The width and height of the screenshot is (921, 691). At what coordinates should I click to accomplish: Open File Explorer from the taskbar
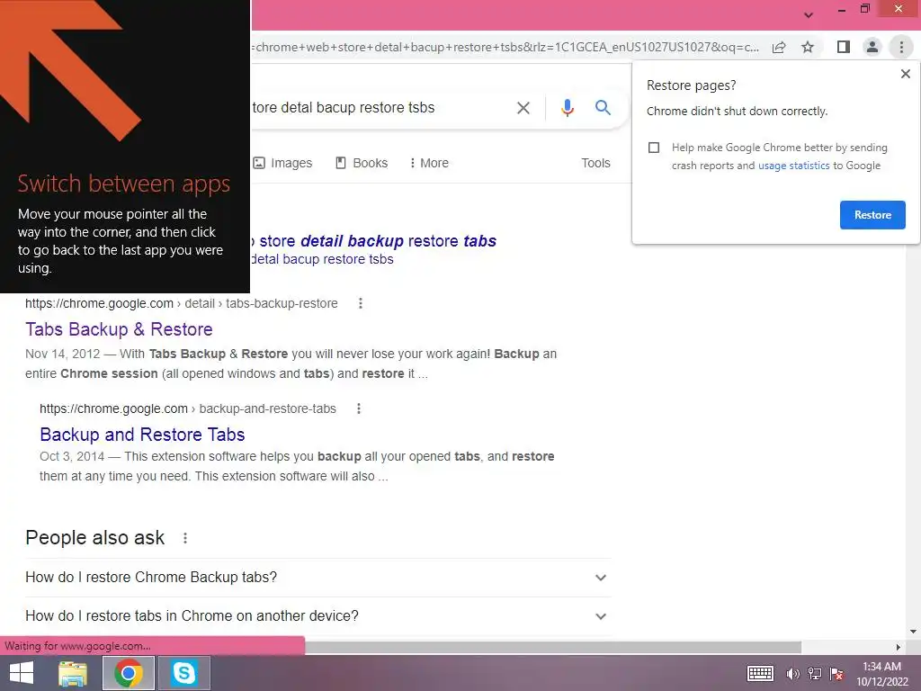pos(73,673)
